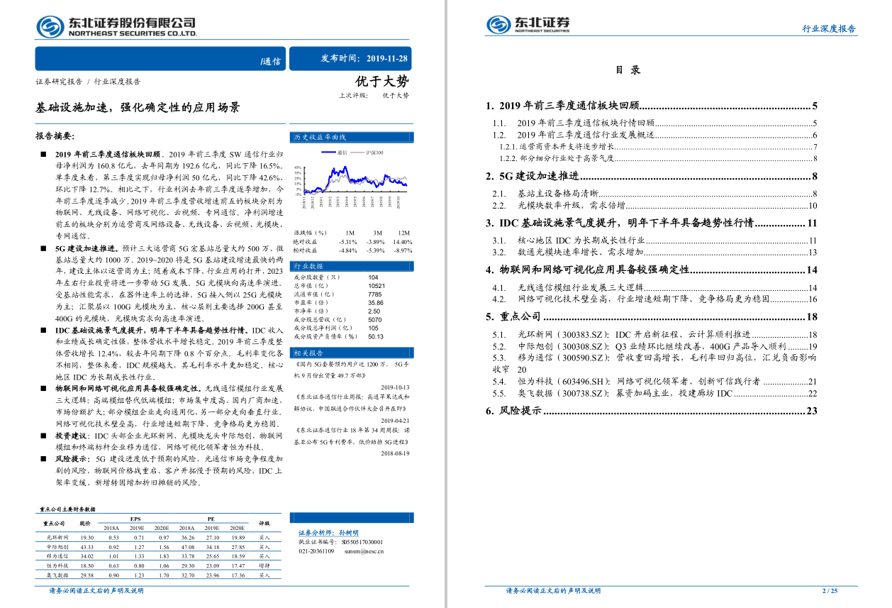
Task: Click analyst name '证券分析师: 孙树明'
Action: coord(328,532)
